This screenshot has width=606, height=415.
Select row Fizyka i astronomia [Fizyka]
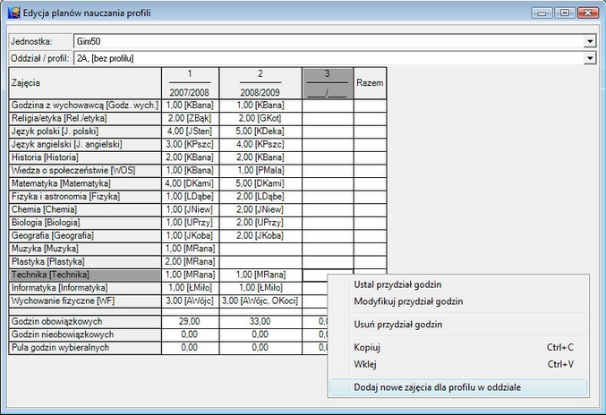pyautogui.click(x=85, y=197)
